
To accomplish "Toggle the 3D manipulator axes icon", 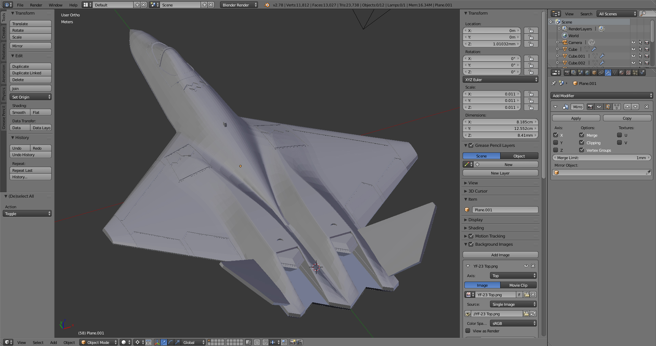I will click(x=157, y=342).
